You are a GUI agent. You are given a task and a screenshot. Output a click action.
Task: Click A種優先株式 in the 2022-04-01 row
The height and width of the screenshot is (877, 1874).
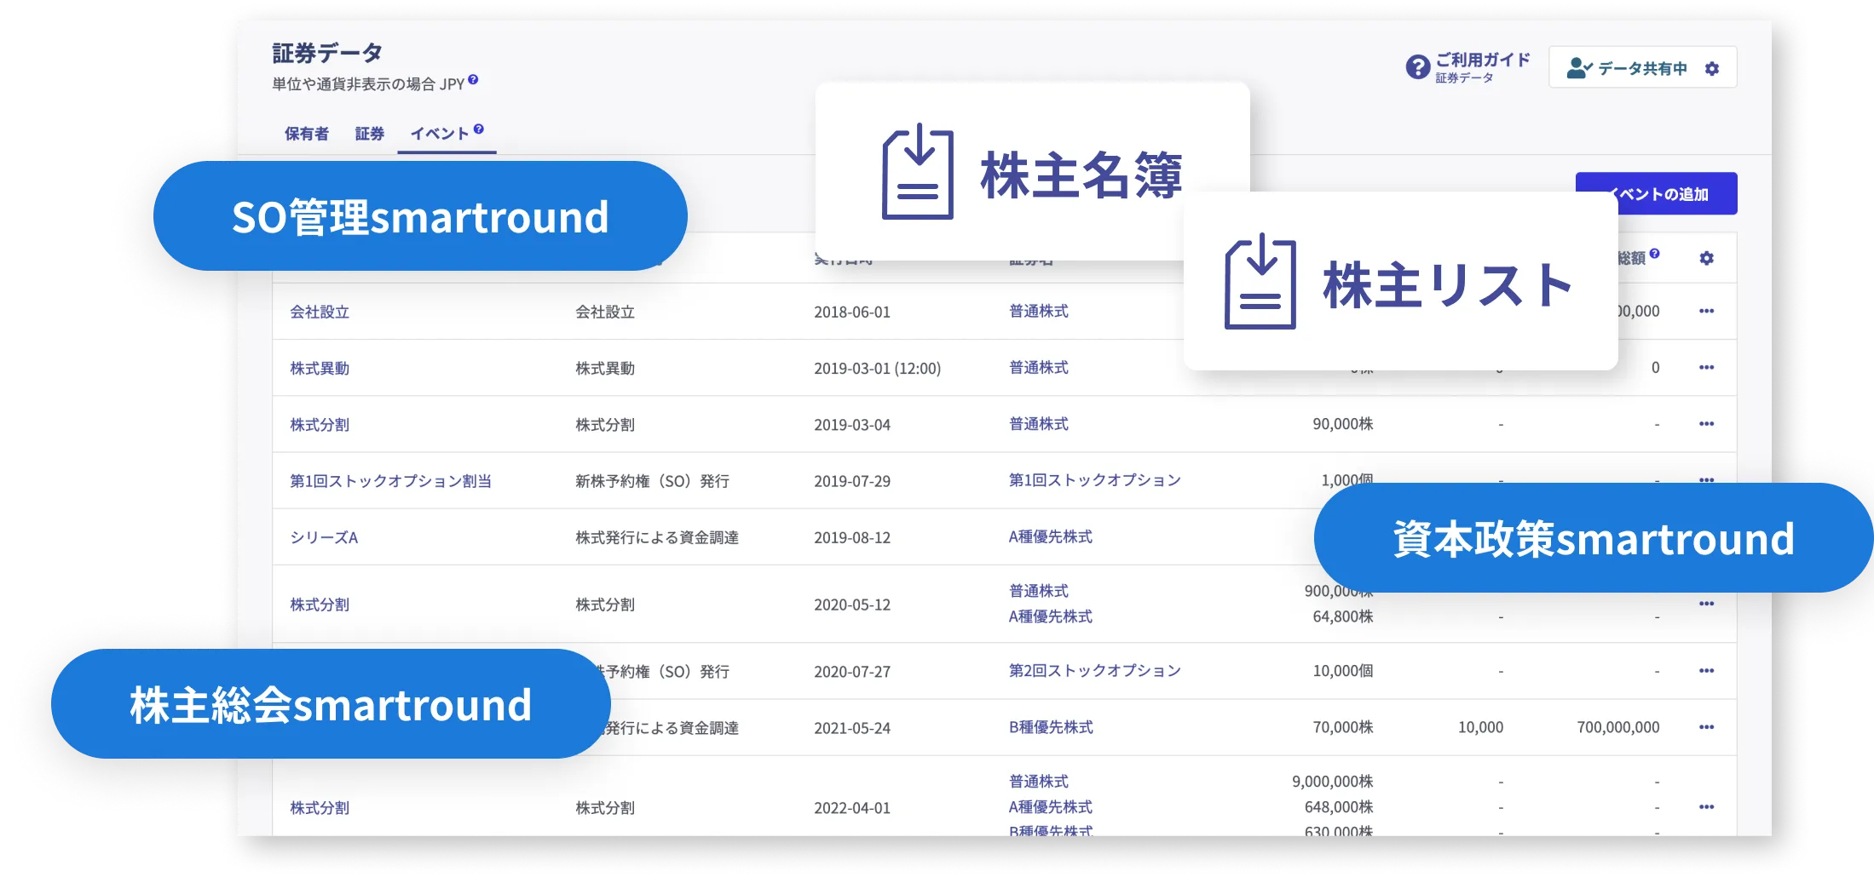pos(1051,807)
